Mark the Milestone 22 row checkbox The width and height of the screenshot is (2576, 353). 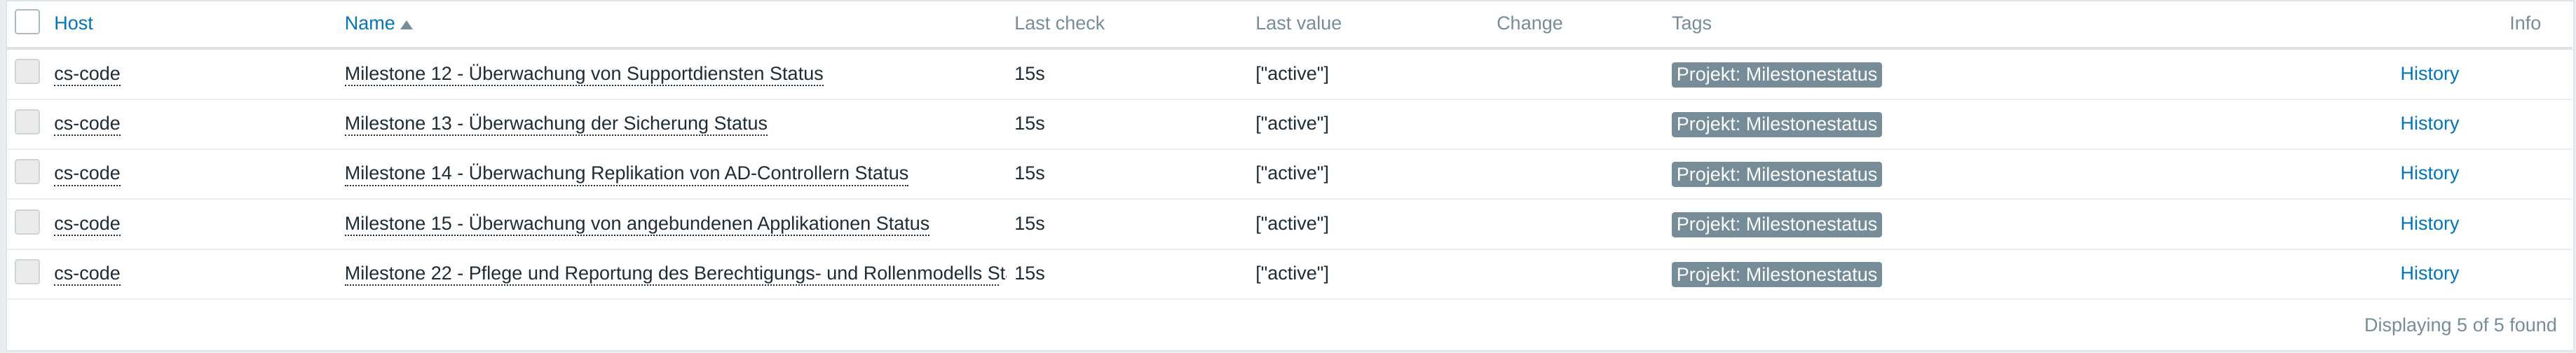(27, 272)
